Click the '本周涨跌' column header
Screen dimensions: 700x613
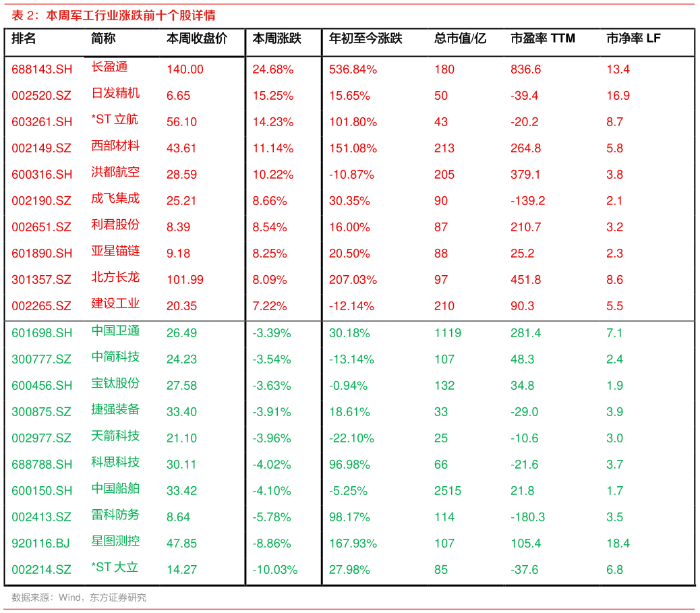[x=276, y=38]
